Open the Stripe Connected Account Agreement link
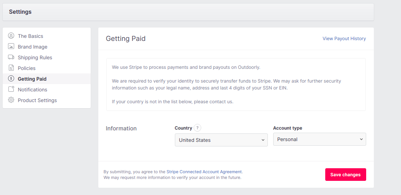This screenshot has width=401, height=195. point(204,172)
